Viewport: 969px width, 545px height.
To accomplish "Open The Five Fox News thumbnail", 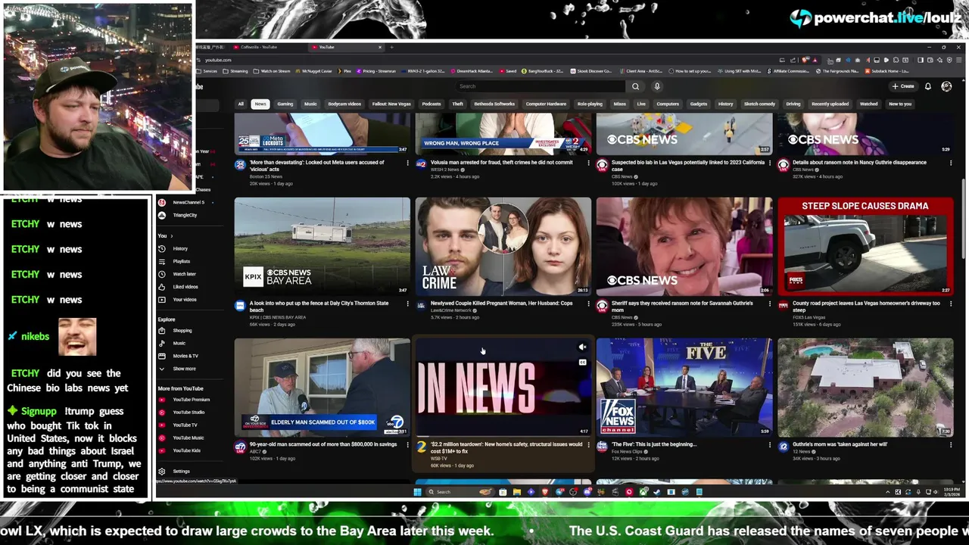I will (684, 387).
